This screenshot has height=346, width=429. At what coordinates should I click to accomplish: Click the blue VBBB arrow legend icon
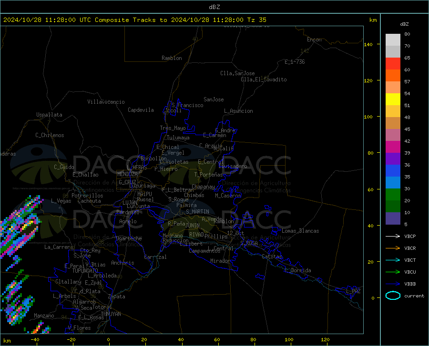click(393, 284)
